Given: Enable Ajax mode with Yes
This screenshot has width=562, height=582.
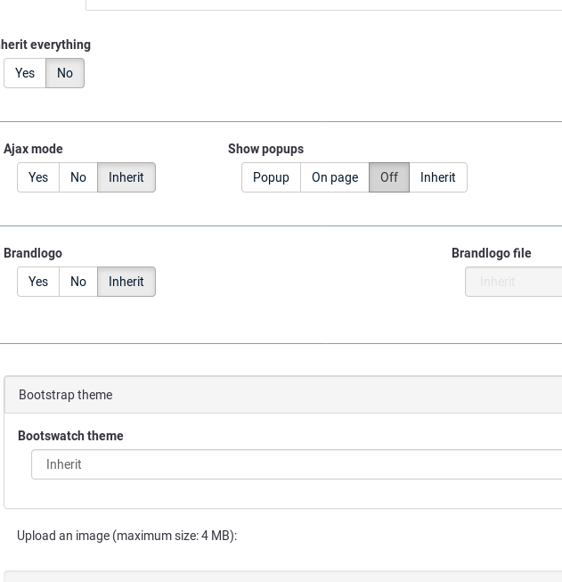Looking at the screenshot, I should (38, 177).
